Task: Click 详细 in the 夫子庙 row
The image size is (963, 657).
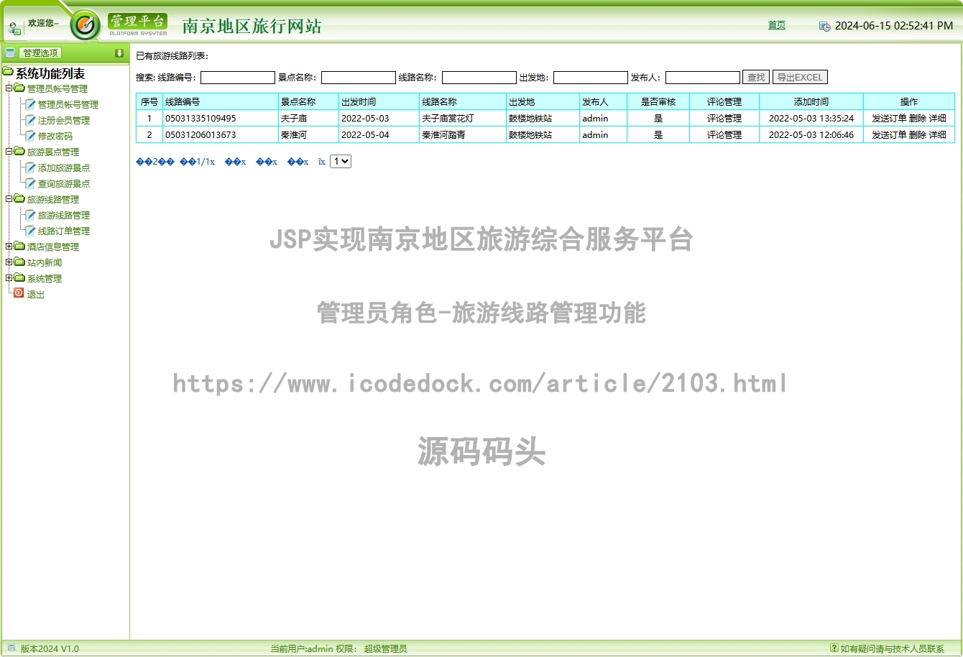Action: (x=938, y=118)
